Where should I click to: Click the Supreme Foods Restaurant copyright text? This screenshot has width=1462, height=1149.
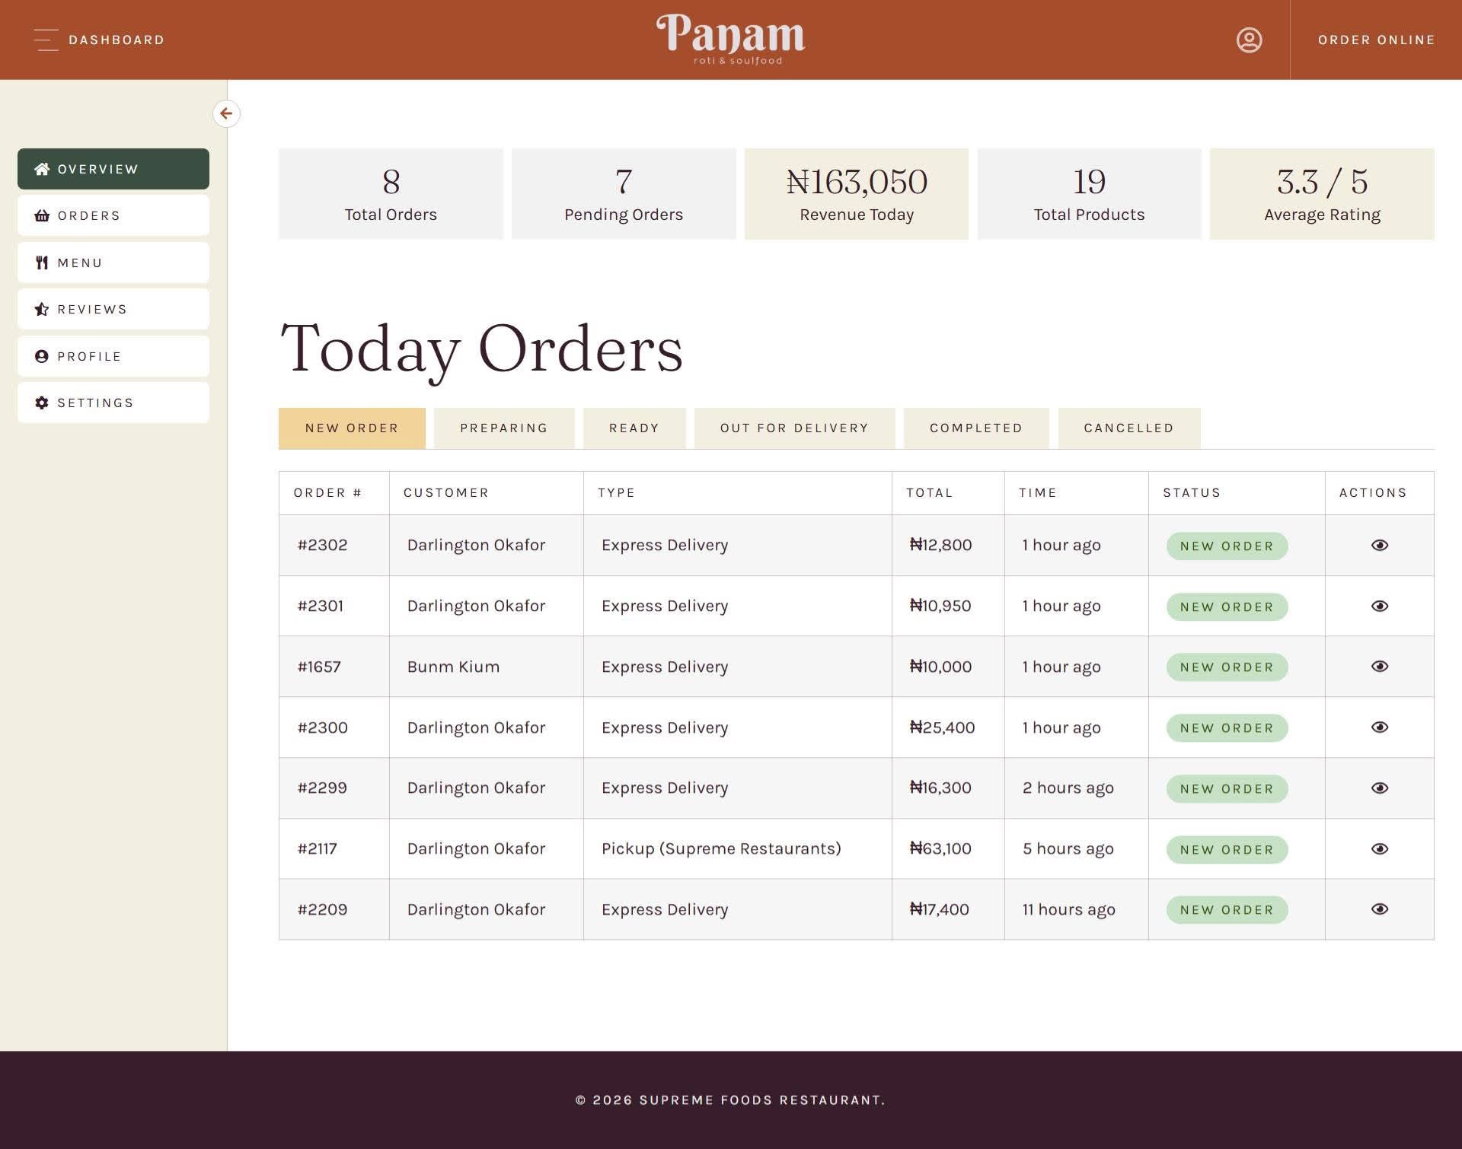pos(730,1100)
